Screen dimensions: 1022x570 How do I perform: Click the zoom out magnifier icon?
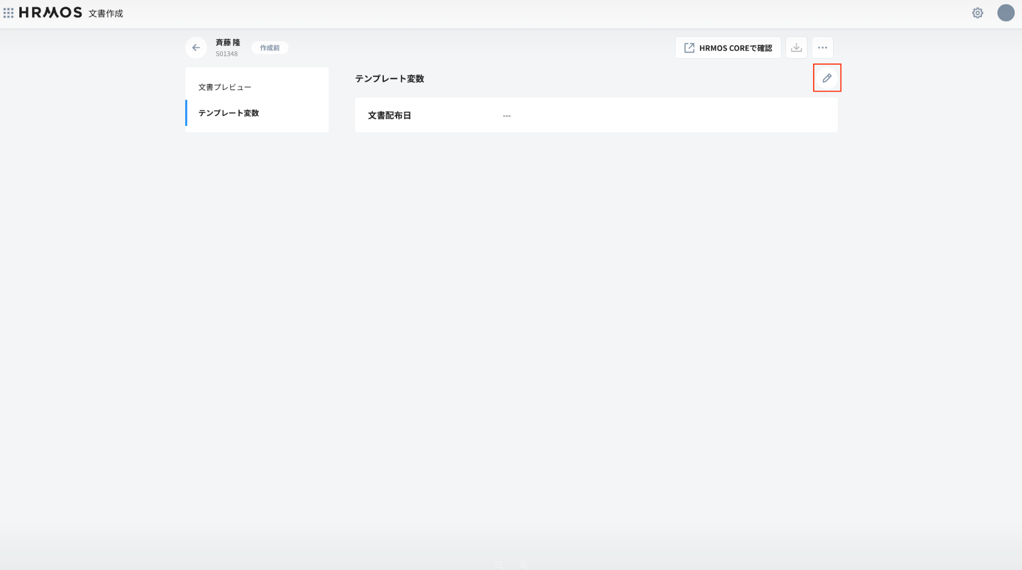pyautogui.click(x=499, y=566)
